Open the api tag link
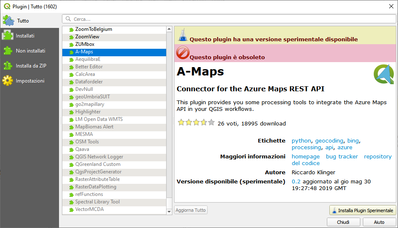Viewport: 398px width, 228px height. tap(329, 148)
